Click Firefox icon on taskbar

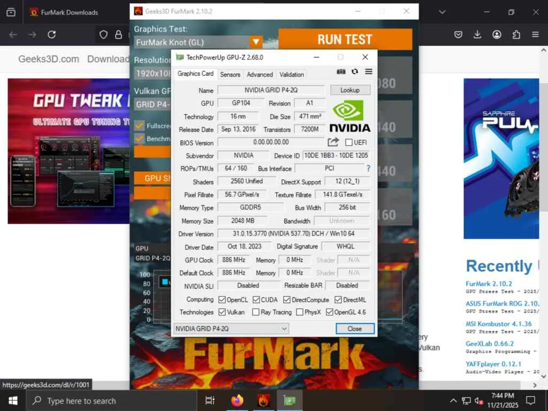point(237,400)
